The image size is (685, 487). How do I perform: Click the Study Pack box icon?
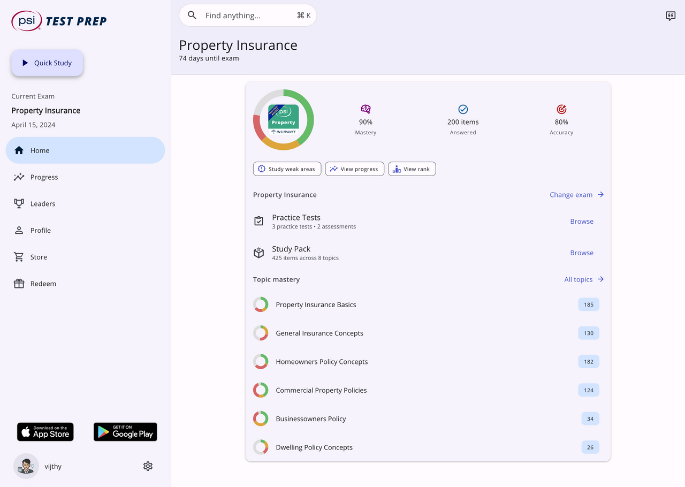tap(259, 253)
